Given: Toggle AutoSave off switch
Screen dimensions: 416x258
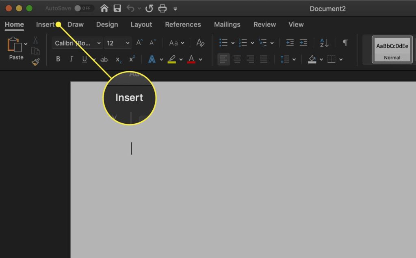Looking at the screenshot, I should [x=84, y=8].
